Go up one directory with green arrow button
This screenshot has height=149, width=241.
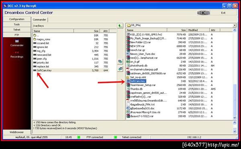tap(120, 26)
